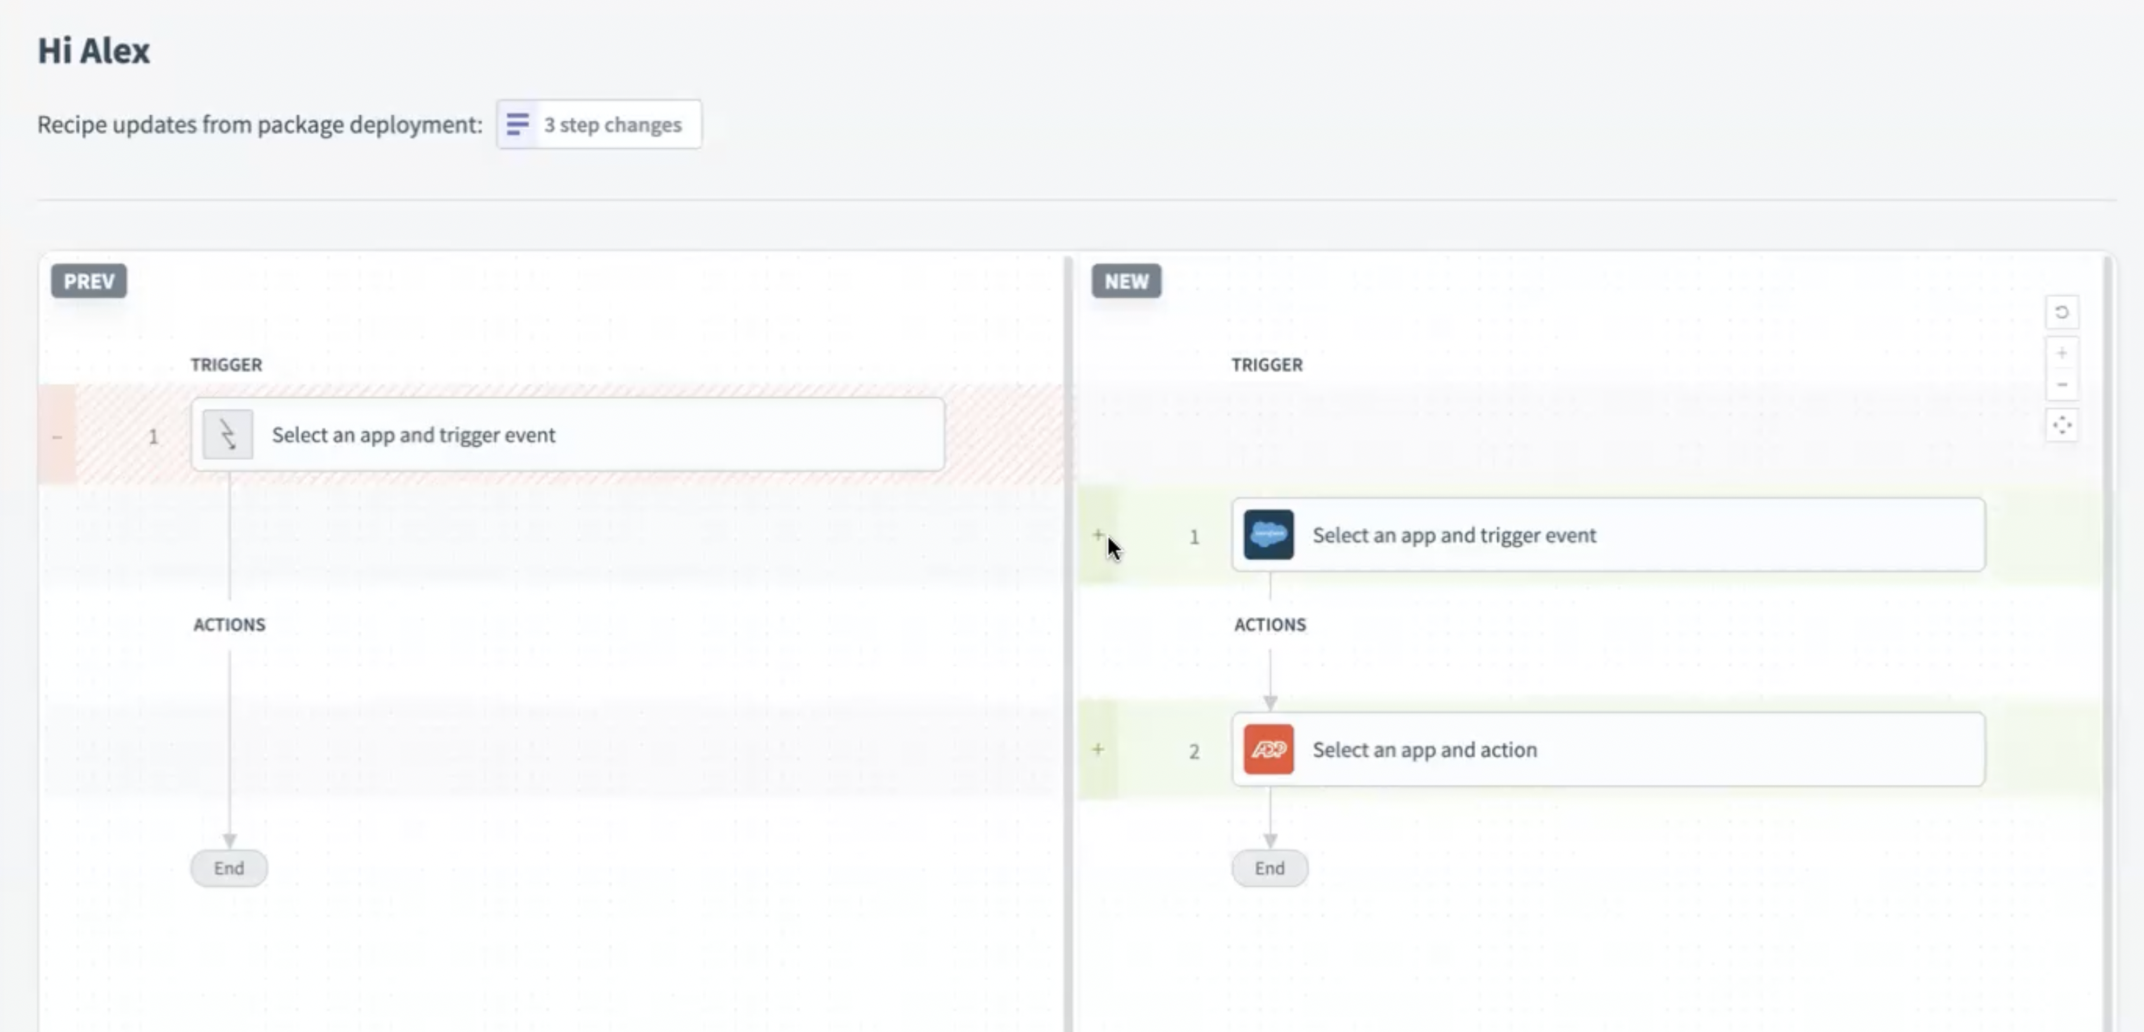Zoom out on the recipe canvas
Viewport: 2144px width, 1032px height.
click(2060, 385)
